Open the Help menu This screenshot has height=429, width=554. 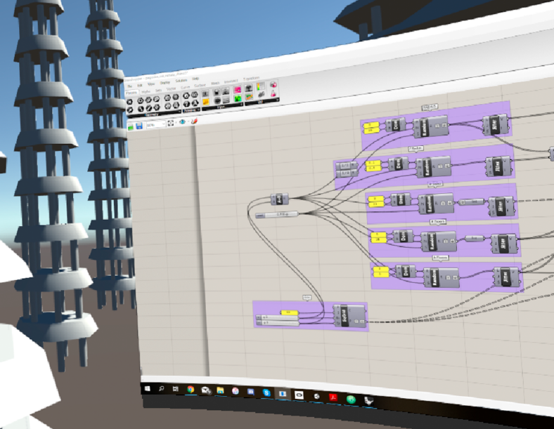click(x=195, y=79)
